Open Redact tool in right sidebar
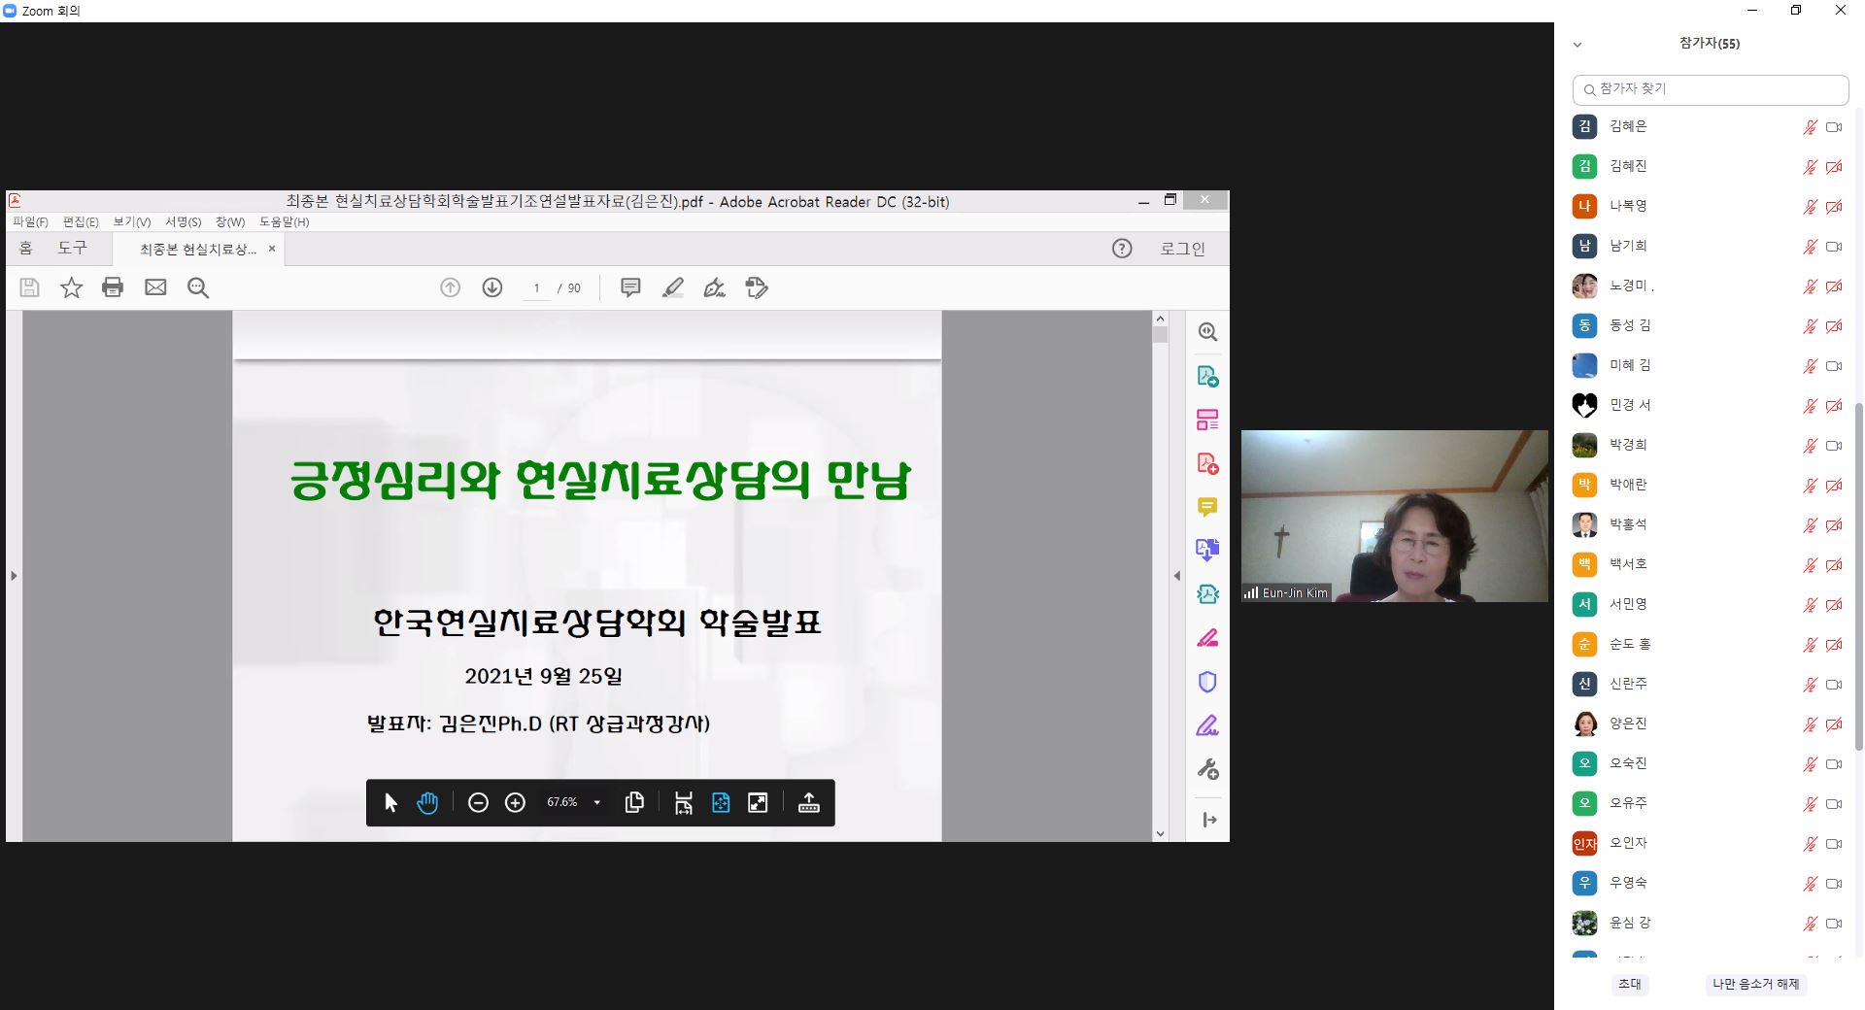 tap(1207, 638)
